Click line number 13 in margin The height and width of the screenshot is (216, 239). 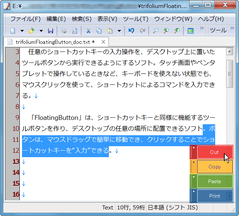[x=16, y=162]
